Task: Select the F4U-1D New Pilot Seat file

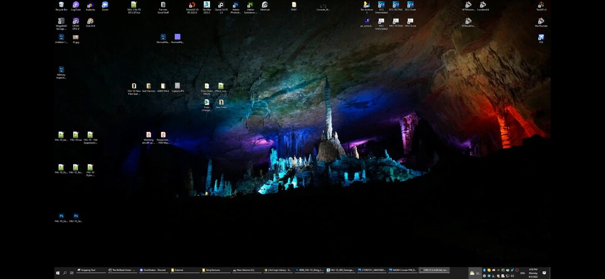Action: (134, 89)
